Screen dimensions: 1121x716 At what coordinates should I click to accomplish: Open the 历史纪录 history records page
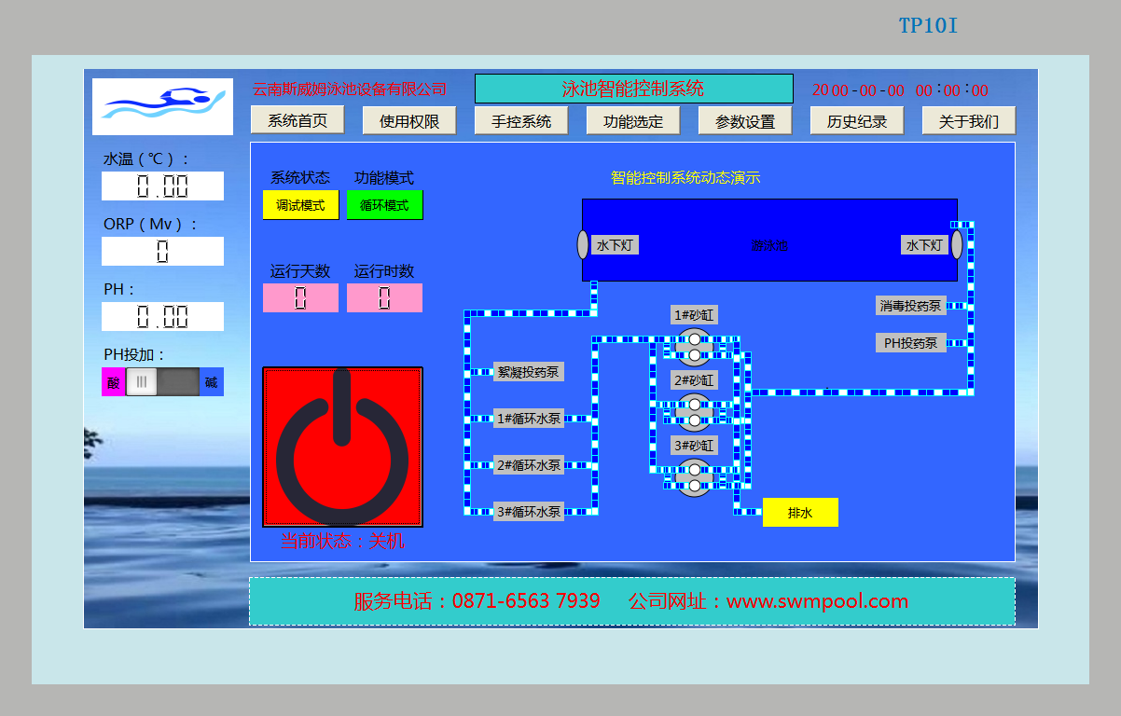tap(857, 121)
